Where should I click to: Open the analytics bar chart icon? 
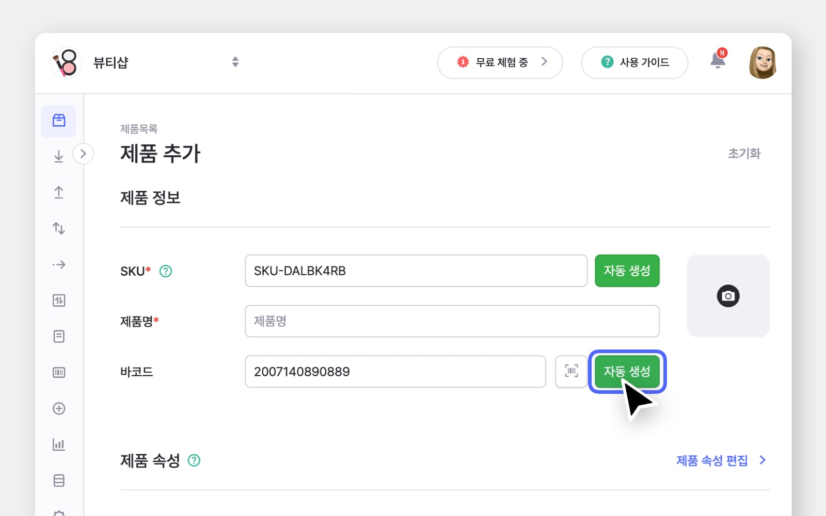pyautogui.click(x=58, y=444)
